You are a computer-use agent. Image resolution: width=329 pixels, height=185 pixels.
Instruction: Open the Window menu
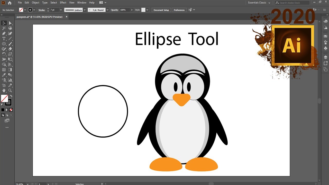82,3
